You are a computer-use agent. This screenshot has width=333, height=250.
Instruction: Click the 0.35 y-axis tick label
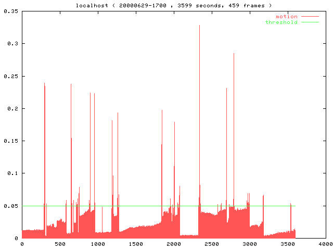[x=10, y=11]
